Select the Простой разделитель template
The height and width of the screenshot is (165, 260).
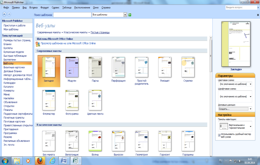(142, 67)
